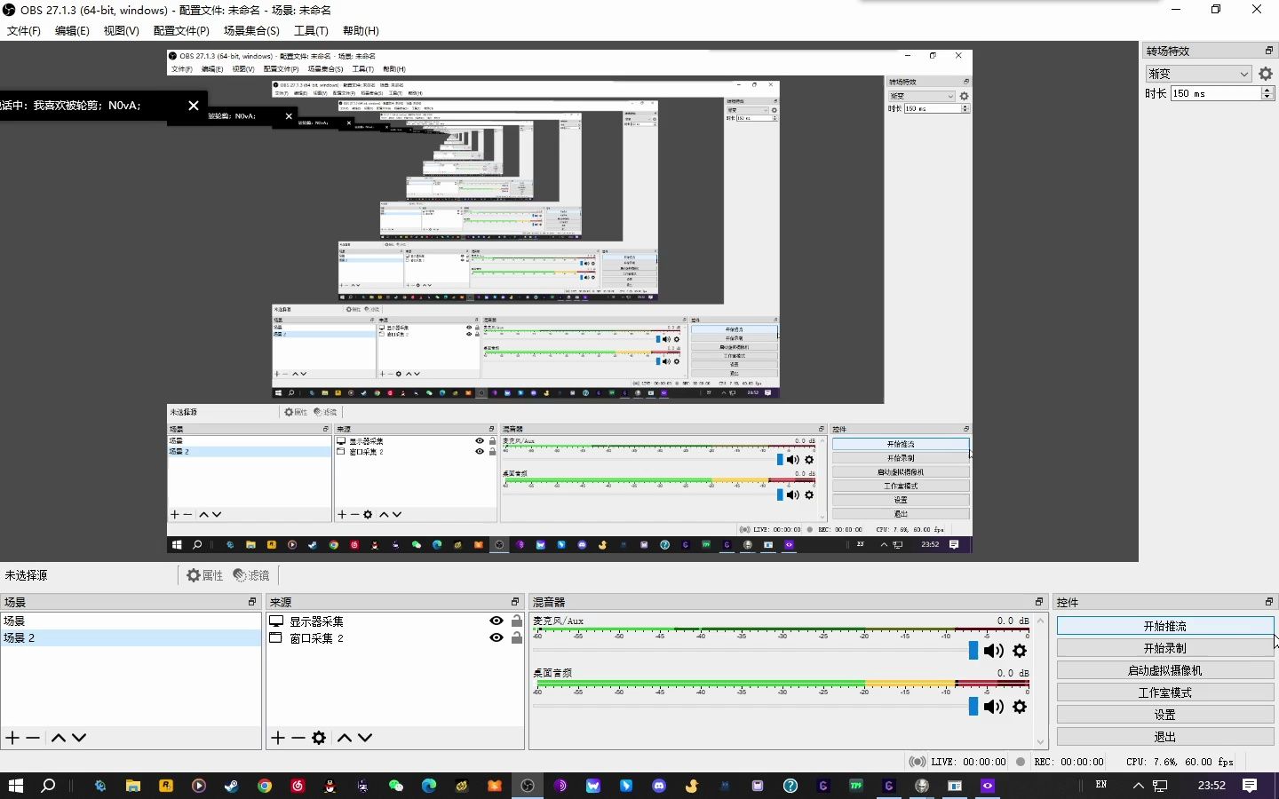
Task: Increase transition duration with up arrow
Action: 1267,90
